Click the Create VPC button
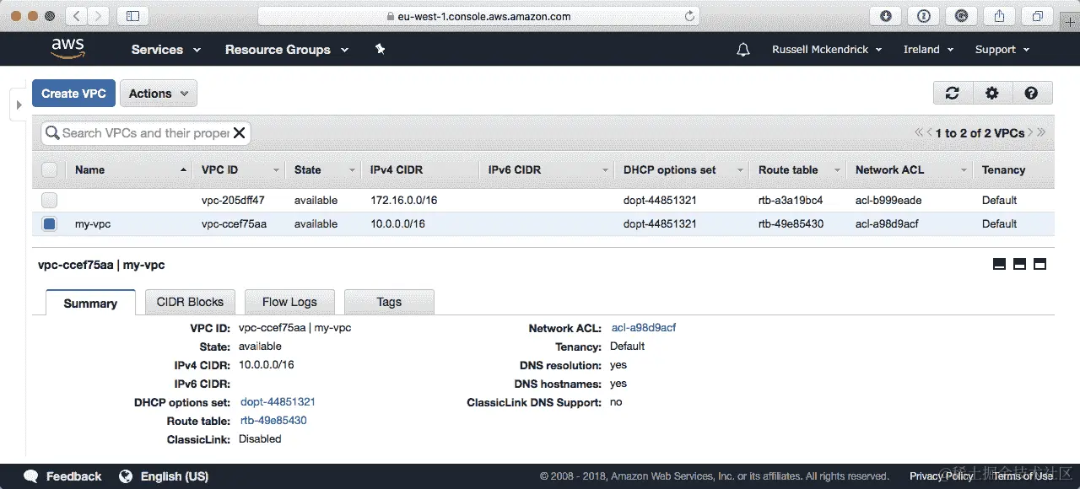 [x=73, y=94]
